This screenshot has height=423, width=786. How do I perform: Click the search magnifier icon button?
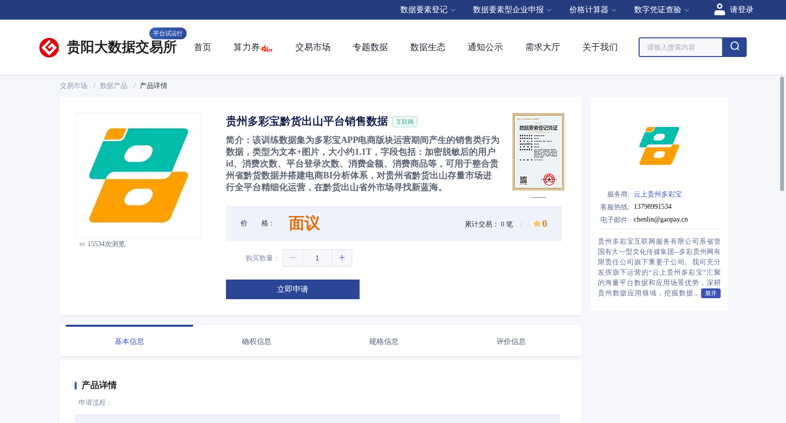point(734,47)
